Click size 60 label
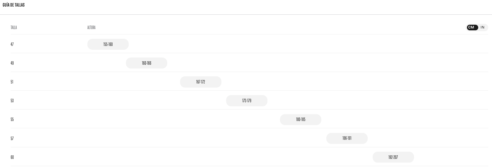The height and width of the screenshot is (167, 492). coord(12,157)
